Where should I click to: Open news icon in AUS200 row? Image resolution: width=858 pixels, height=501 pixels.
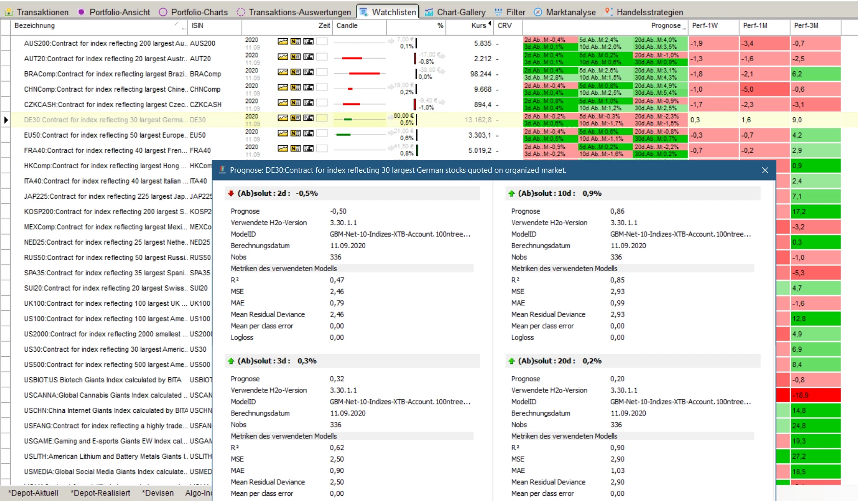tap(295, 41)
